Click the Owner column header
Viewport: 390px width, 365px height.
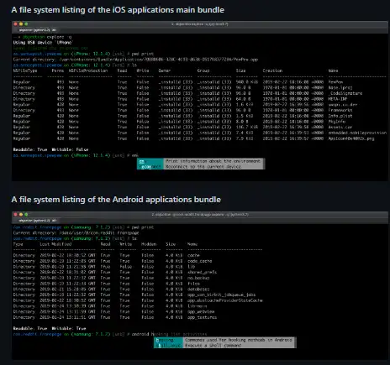tap(165, 70)
